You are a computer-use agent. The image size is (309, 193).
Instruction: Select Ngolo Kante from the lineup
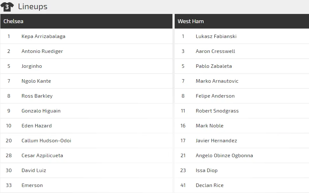[x=36, y=81]
